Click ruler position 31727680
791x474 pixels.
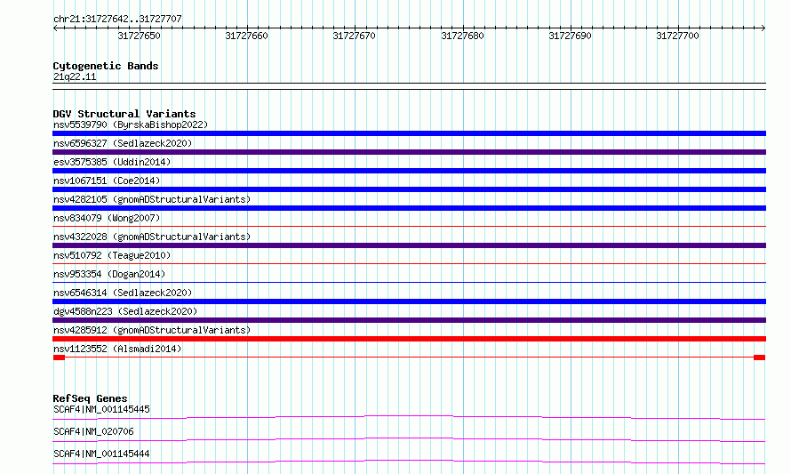pyautogui.click(x=462, y=36)
